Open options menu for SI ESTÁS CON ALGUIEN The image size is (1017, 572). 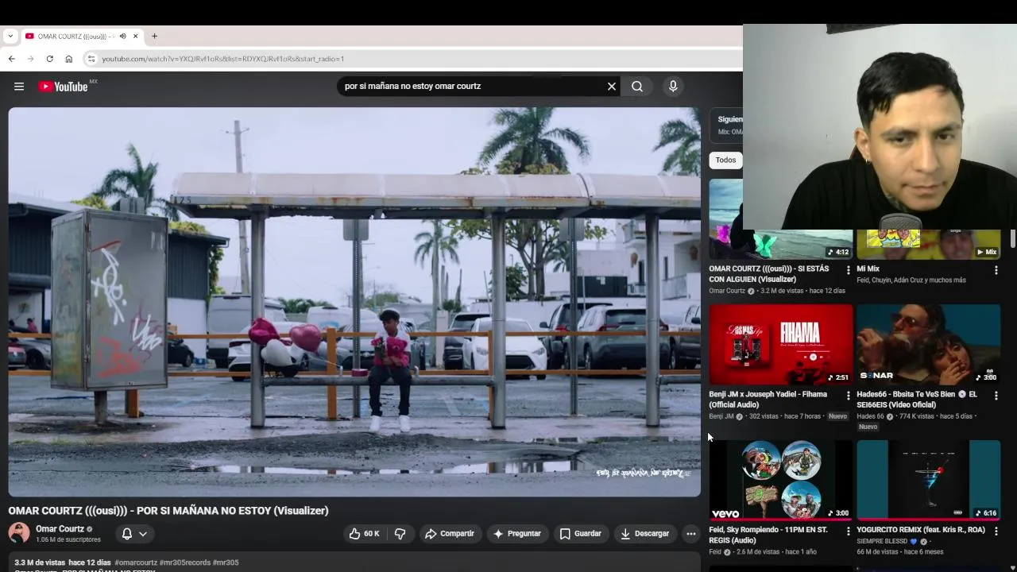[849, 270]
